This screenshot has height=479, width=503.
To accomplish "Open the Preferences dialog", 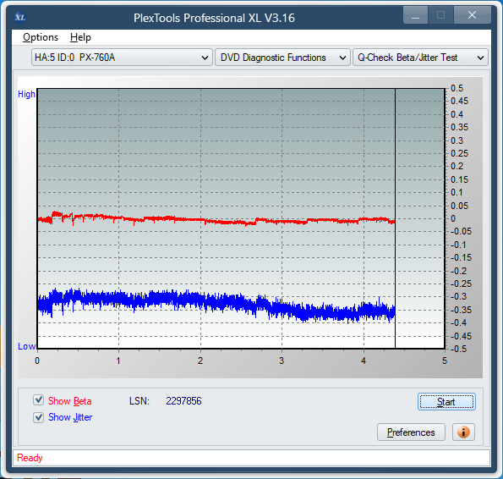I will click(411, 432).
